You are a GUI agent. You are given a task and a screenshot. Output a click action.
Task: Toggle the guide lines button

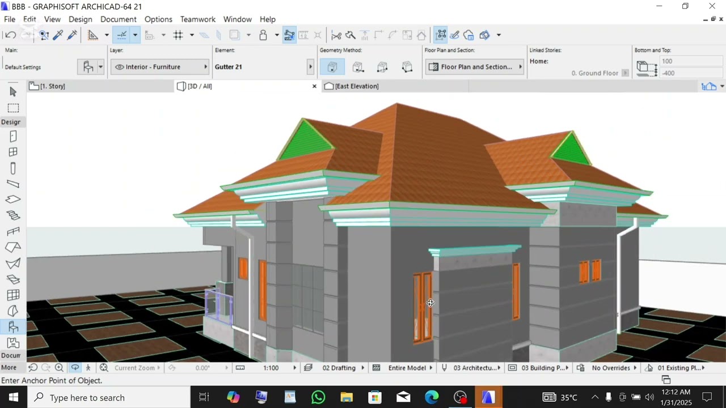[121, 35]
